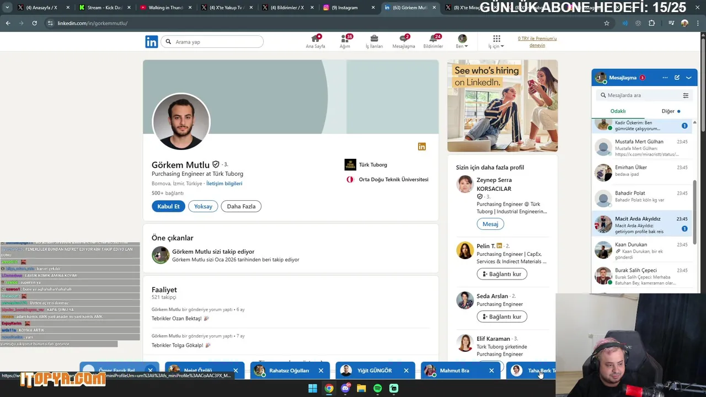Bookmark this page star icon

click(x=607, y=23)
